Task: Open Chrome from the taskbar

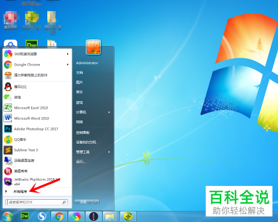Action: [x=59, y=216]
